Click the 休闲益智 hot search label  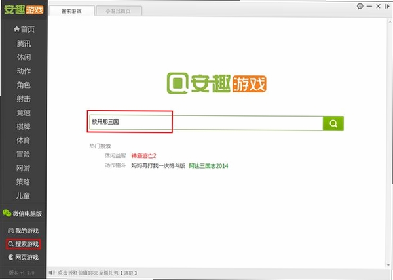click(x=115, y=156)
